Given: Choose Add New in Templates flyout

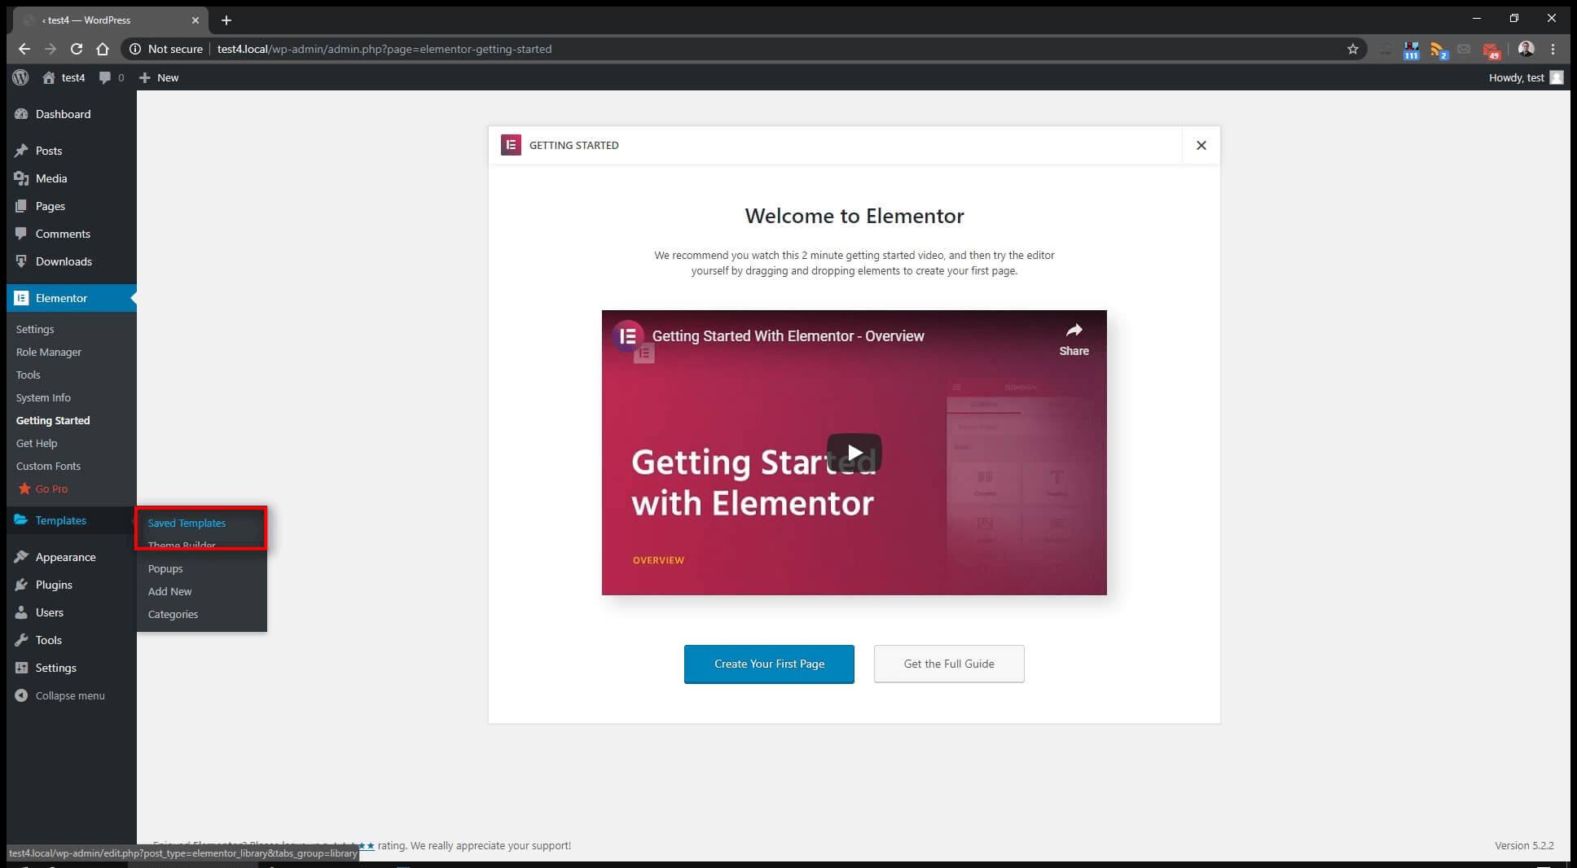Looking at the screenshot, I should pyautogui.click(x=169, y=591).
